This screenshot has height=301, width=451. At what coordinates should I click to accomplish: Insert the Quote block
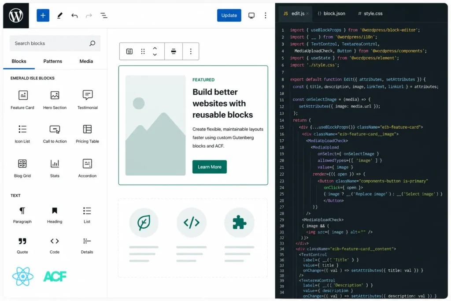(x=22, y=245)
